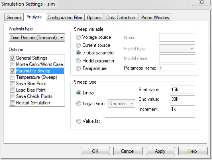
Task: Enable Save Check Points checkbox
Action: pyautogui.click(x=12, y=96)
